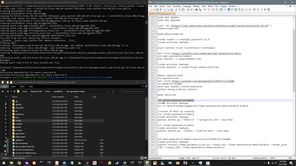Image resolution: width=296 pixels, height=166 pixels.
Task: Expand the File Explorer ribbon chevron
Action: click(142, 86)
